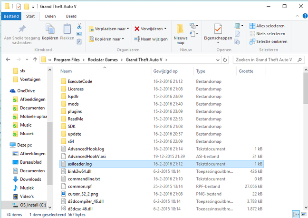Open recent locations dropdown arrow
308x218 pixels.
point(27,59)
